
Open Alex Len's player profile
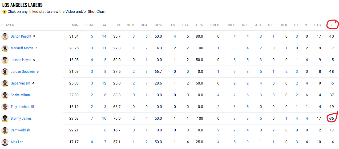(17, 142)
